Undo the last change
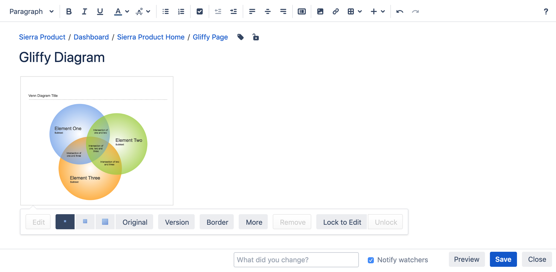This screenshot has width=556, height=272. click(400, 11)
